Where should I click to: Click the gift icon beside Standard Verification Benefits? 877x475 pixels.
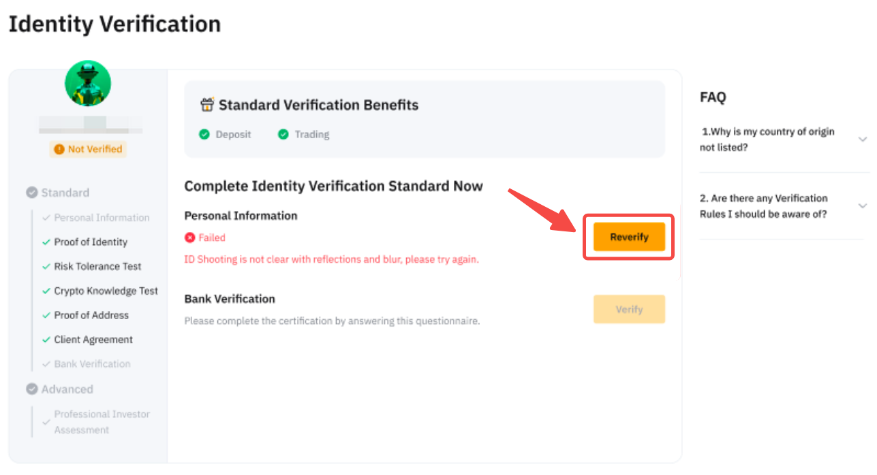[x=207, y=105]
